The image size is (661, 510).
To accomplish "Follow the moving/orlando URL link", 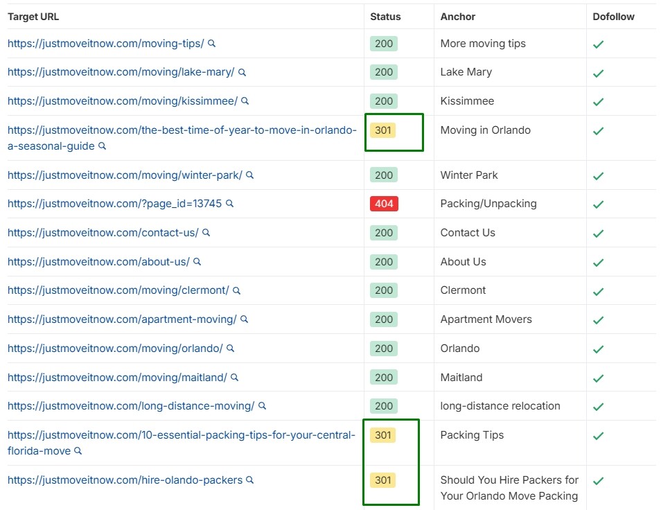I will 115,349.
